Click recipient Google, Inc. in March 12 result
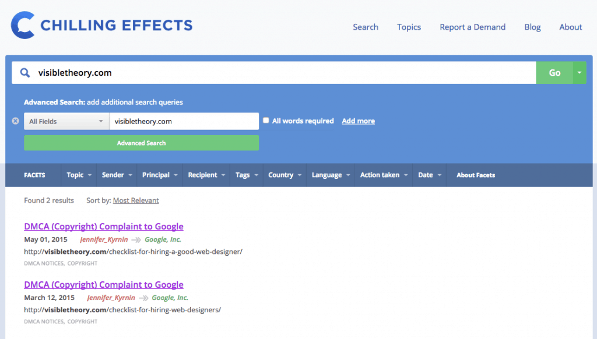597x339 pixels. [170, 298]
